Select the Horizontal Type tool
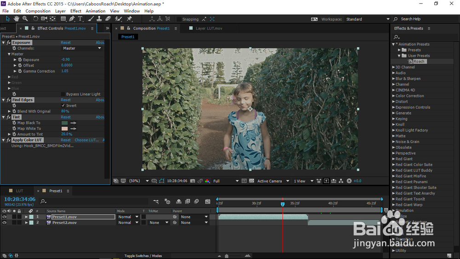460x259 pixels. pos(80,19)
